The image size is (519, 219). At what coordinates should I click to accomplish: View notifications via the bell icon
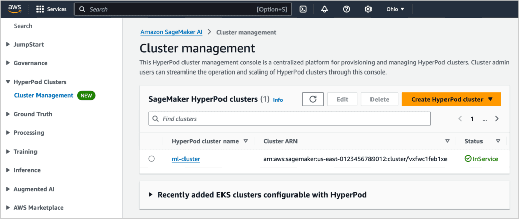tap(324, 9)
